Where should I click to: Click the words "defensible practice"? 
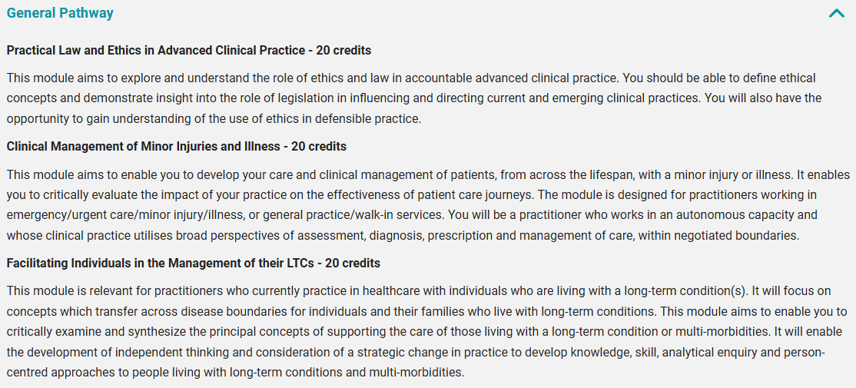point(370,118)
